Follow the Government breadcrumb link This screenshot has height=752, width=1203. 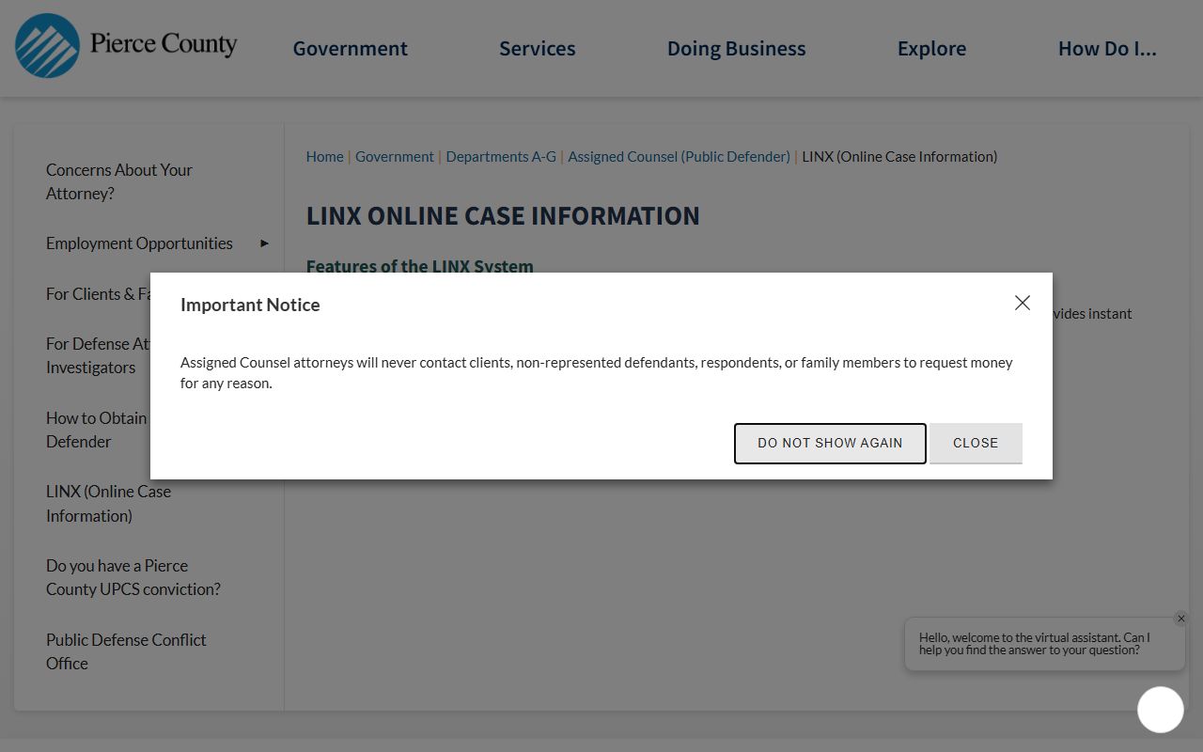pos(394,157)
